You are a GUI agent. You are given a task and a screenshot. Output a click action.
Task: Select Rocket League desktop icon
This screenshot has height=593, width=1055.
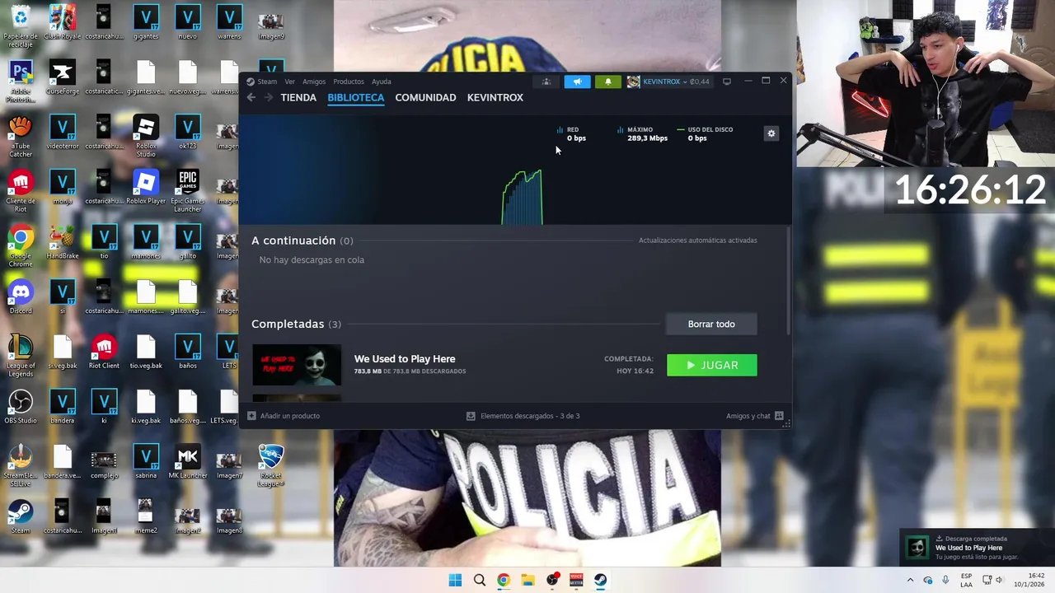[271, 466]
